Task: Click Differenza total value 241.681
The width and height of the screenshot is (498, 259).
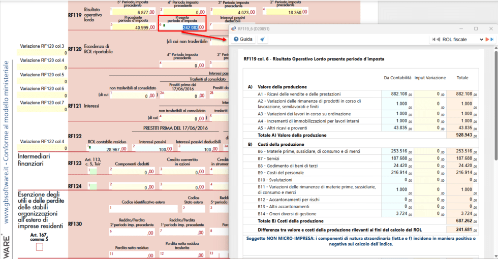Action: tap(462, 230)
